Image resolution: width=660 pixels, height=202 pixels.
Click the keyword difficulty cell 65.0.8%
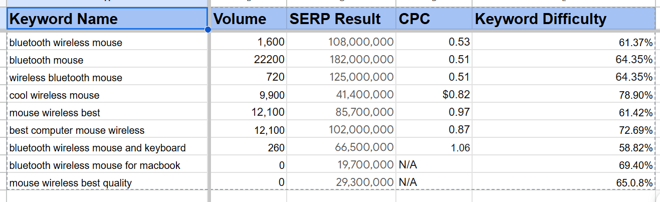[563, 183]
